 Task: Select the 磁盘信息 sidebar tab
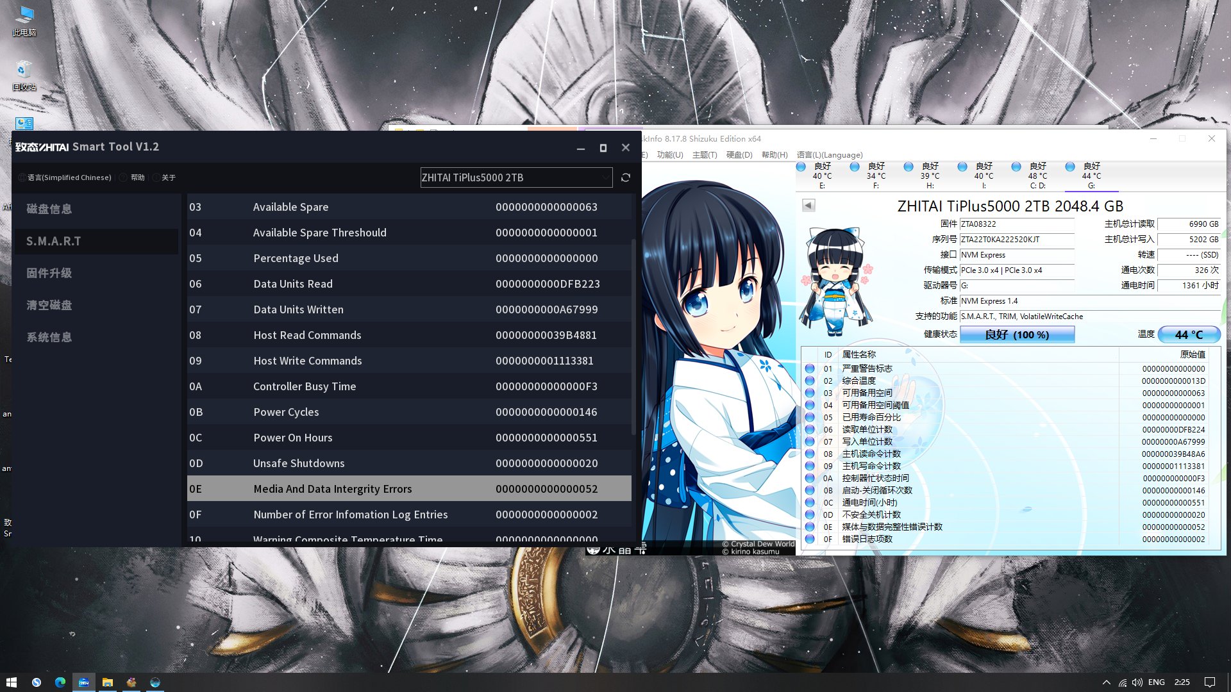(96, 209)
